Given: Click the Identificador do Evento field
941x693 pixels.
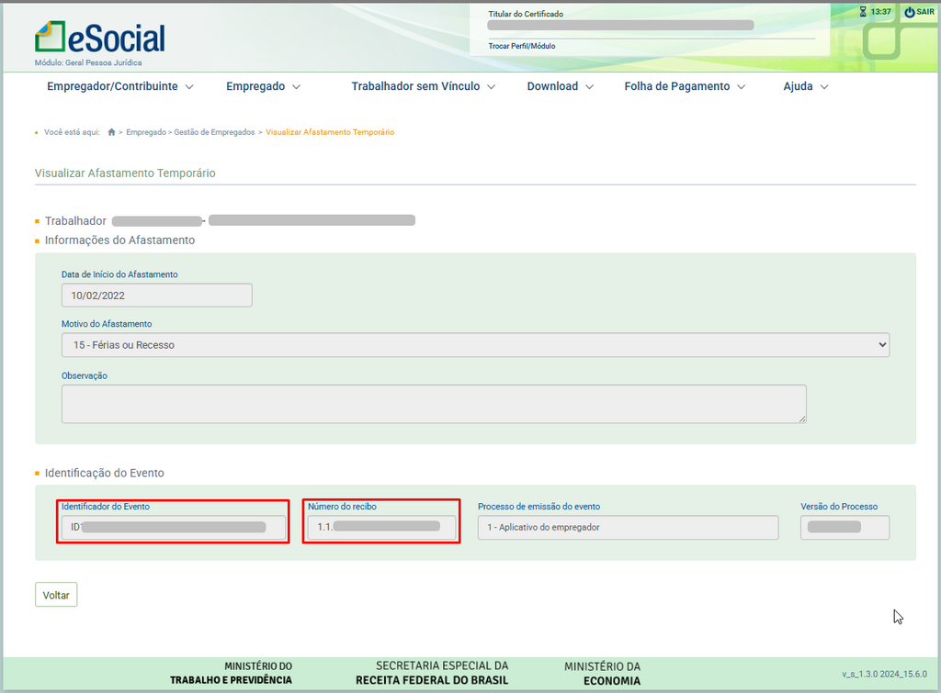Looking at the screenshot, I should pos(173,528).
